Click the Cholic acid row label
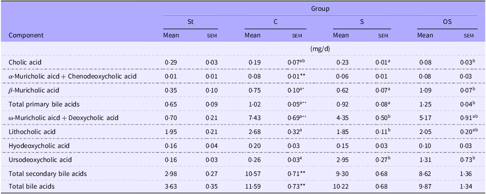This screenshot has width=486, height=194. [x=25, y=62]
